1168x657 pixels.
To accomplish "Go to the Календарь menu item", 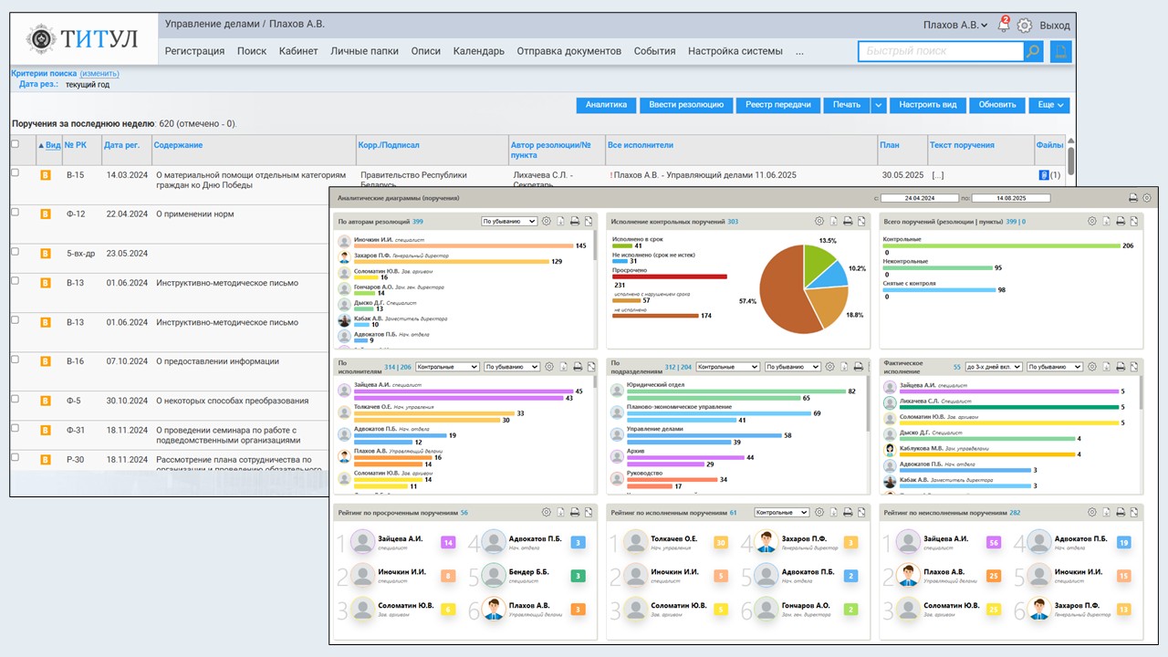I will [x=478, y=51].
